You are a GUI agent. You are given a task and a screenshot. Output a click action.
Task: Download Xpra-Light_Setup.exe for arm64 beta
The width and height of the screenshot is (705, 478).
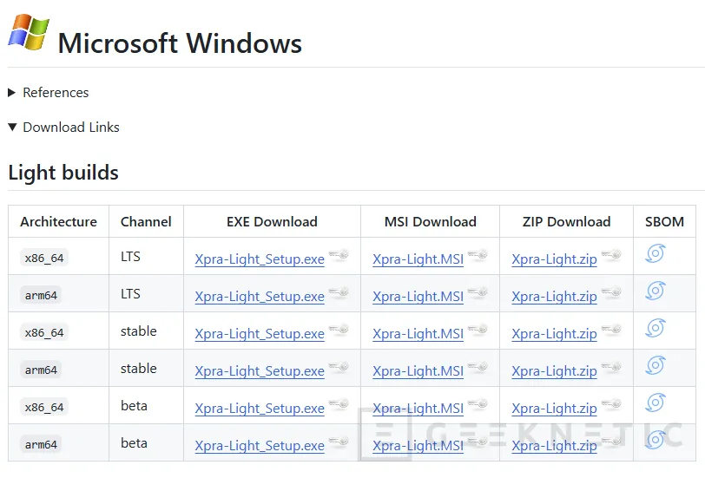pos(260,446)
